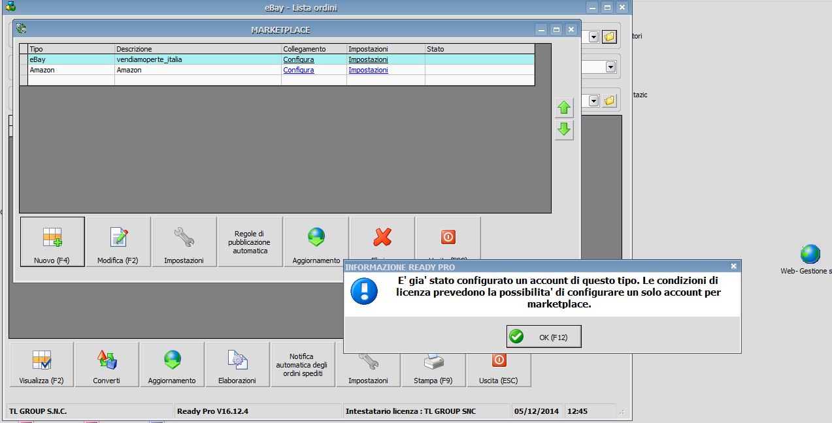The image size is (832, 423).
Task: Click the top folder icon in Lista ordini
Action: click(x=609, y=37)
